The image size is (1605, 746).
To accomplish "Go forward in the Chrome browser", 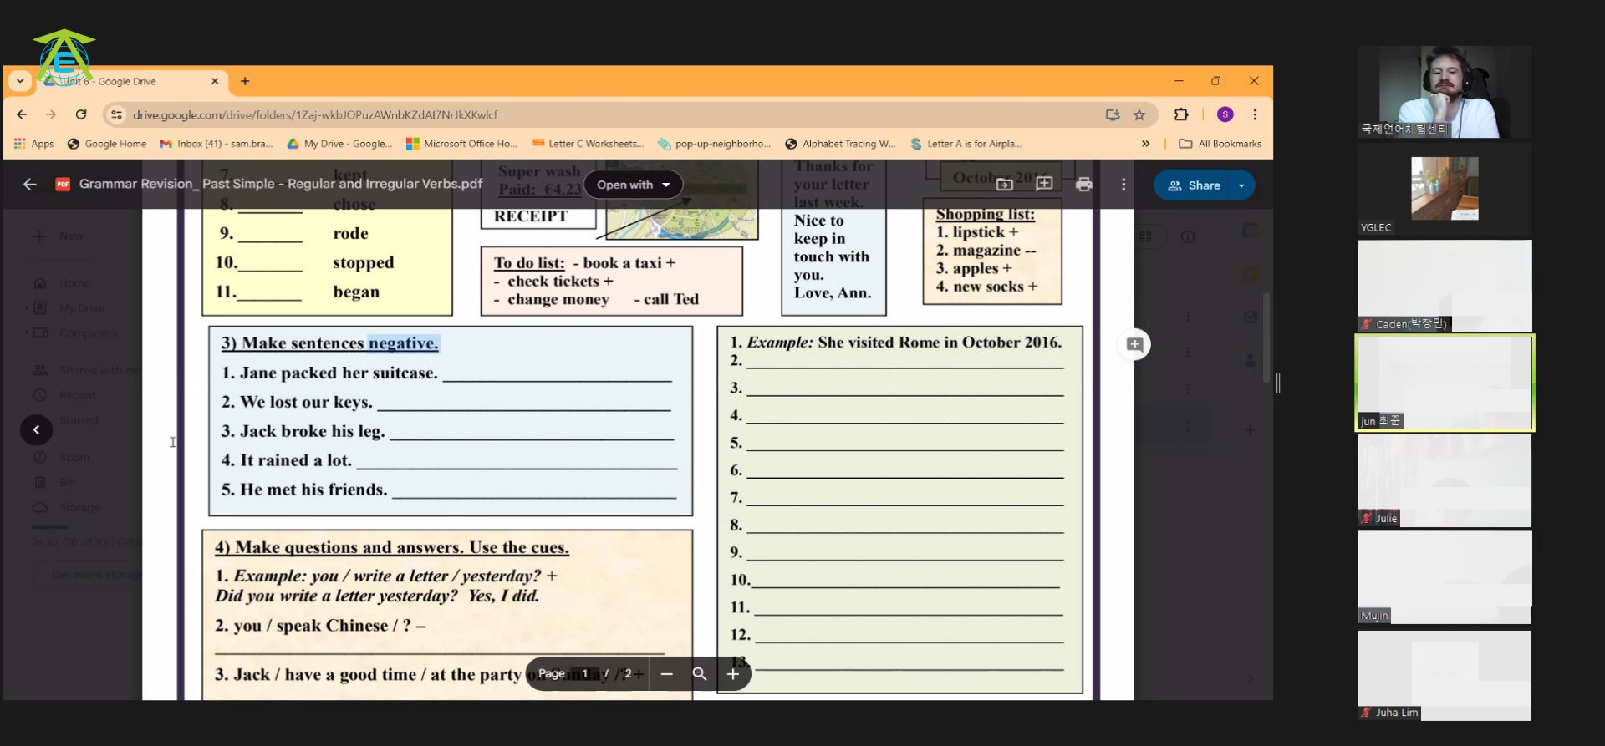I will point(51,114).
